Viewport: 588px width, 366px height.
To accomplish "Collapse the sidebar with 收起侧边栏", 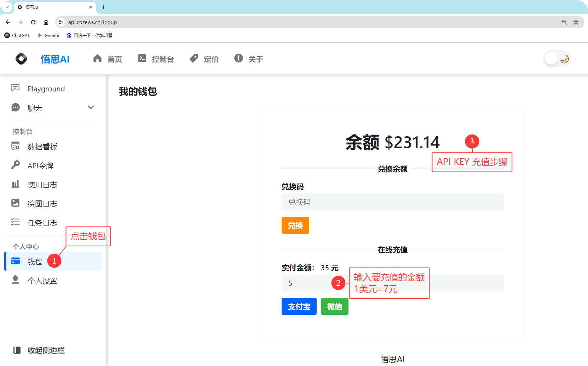I will coord(39,350).
